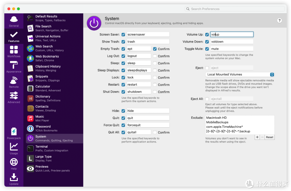This screenshot has width=291, height=191.
Task: Enable Confirm for Quit All
Action: pyautogui.click(x=155, y=132)
